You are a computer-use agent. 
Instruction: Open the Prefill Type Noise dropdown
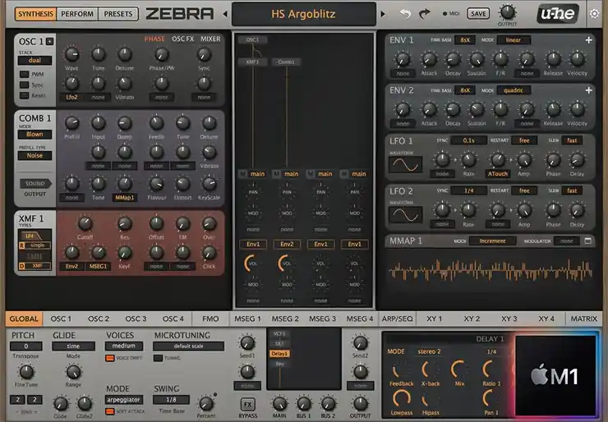coord(35,155)
